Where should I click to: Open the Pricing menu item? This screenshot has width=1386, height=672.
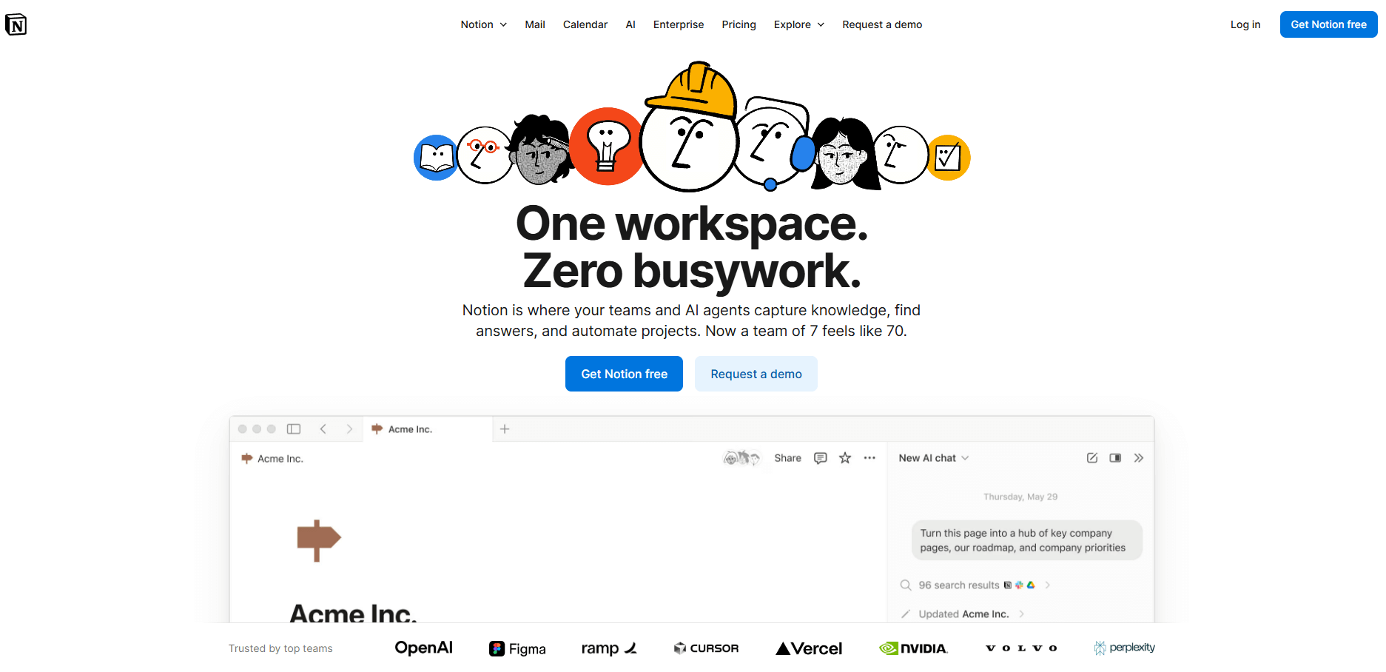739,24
